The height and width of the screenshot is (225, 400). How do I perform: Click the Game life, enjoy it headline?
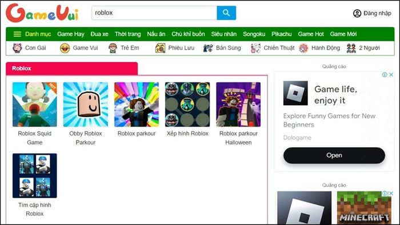pyautogui.click(x=336, y=95)
